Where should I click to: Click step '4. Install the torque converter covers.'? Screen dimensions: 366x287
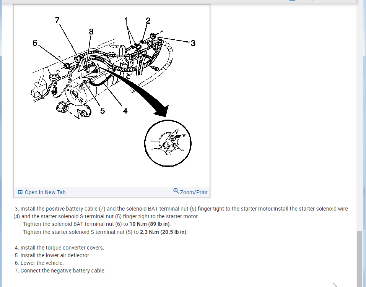coord(59,248)
